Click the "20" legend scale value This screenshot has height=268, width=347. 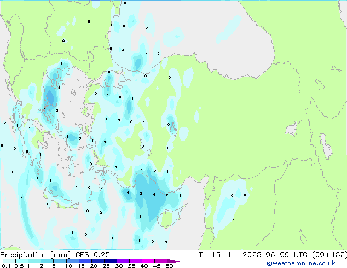click(94, 266)
